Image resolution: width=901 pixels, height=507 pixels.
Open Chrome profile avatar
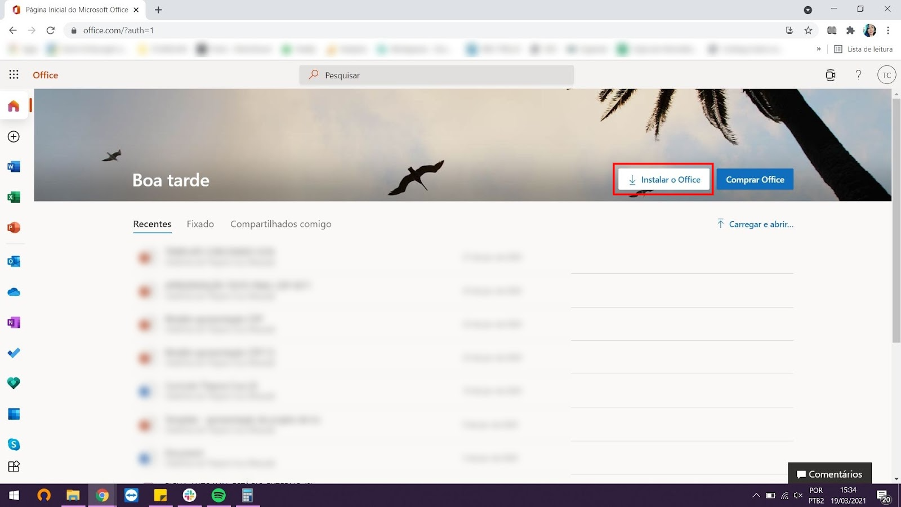click(x=869, y=30)
